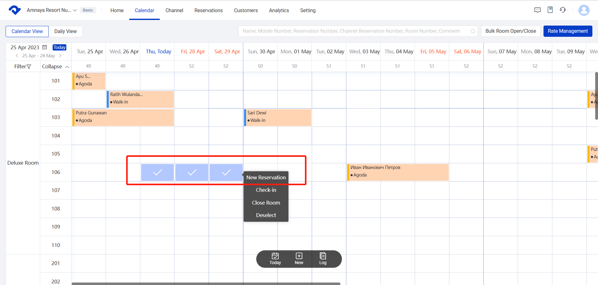Click the horizontal scrollbar at bottom

[x=206, y=283]
